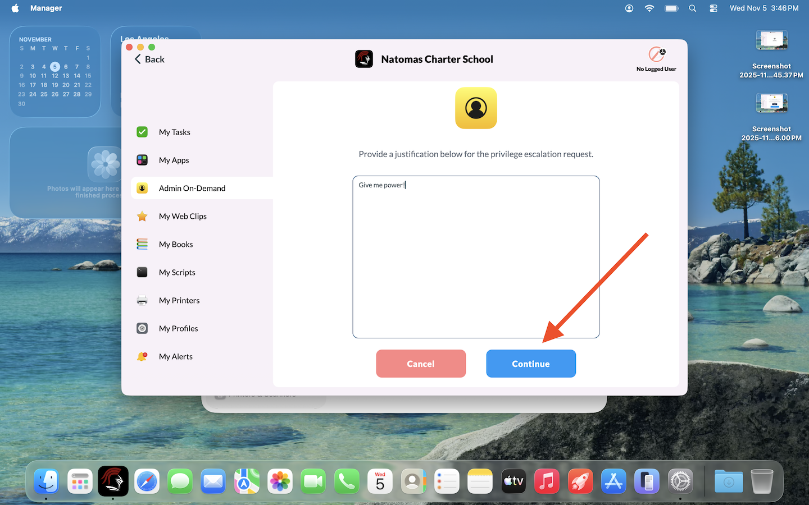Viewport: 809px width, 505px height.
Task: Open Notes from the Dock
Action: click(x=480, y=481)
